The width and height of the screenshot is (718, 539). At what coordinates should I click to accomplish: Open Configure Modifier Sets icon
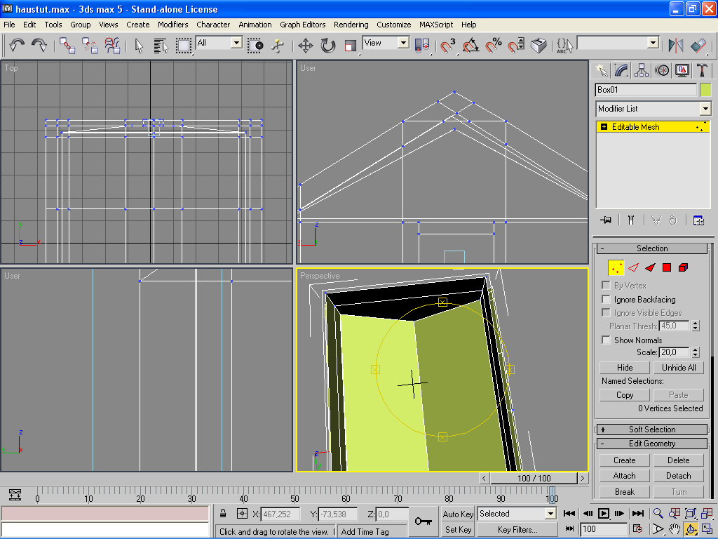[x=698, y=220]
